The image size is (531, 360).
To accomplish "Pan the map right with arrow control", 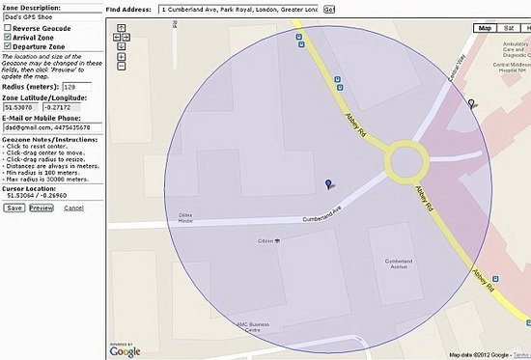I will pos(126,38).
